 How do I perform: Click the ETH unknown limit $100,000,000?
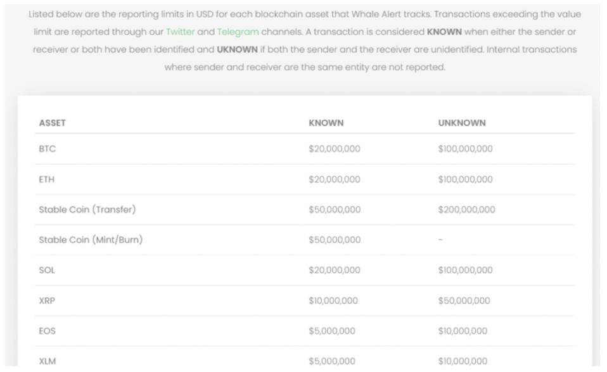[465, 179]
